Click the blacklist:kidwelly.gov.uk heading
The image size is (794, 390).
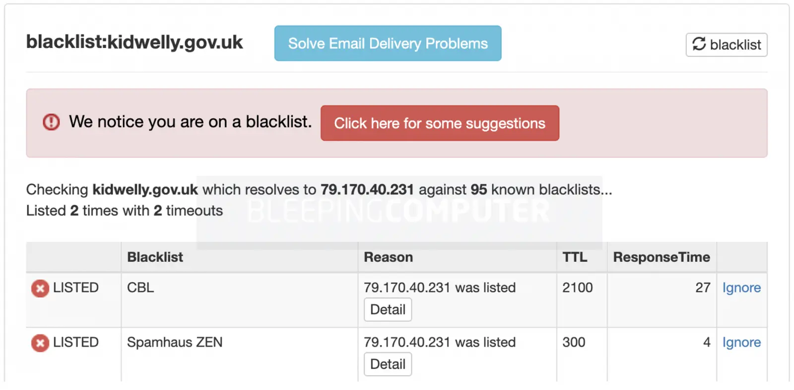[x=134, y=43]
